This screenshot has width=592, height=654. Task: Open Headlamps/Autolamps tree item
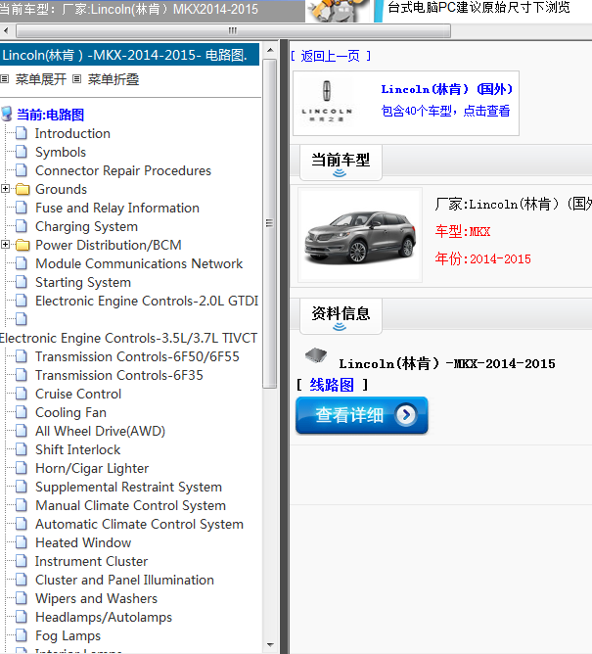click(x=104, y=618)
